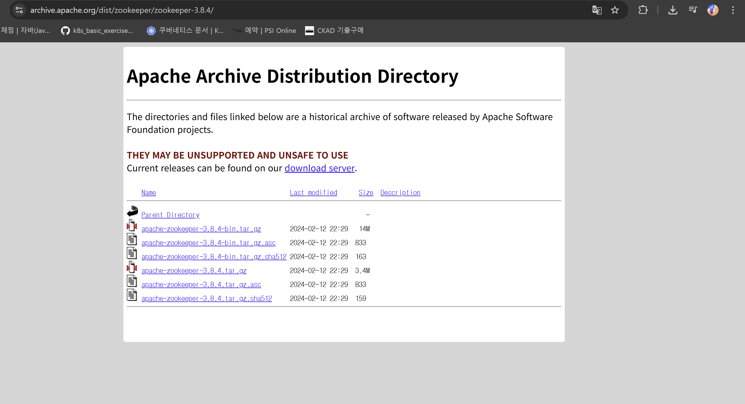745x404 pixels.
Task: Open site information icon in address bar
Action: tap(19, 10)
